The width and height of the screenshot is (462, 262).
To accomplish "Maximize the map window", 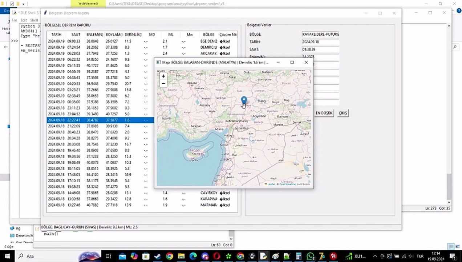I will click(x=292, y=62).
